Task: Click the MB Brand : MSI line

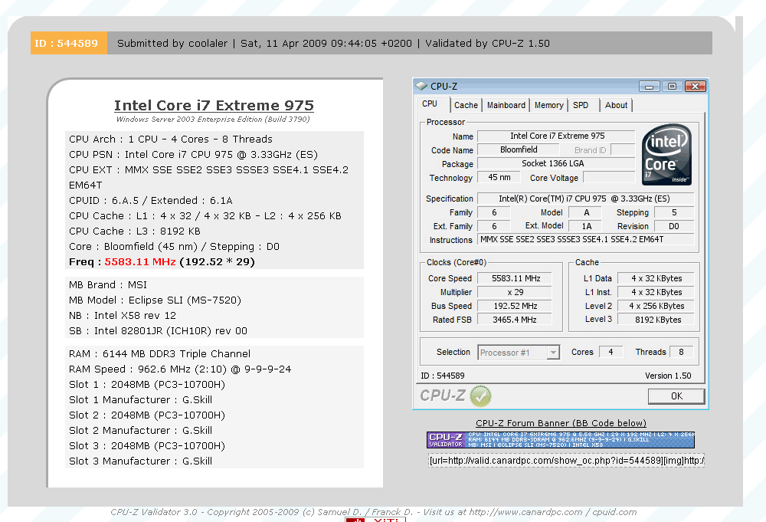Action: point(107,285)
